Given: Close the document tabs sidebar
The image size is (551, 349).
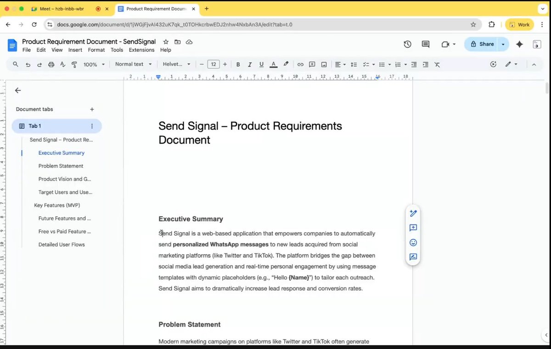Looking at the screenshot, I should 18,90.
